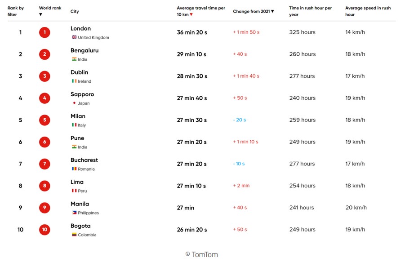The image size is (405, 262).
Task: Select the Pune city name
Action: 77,138
